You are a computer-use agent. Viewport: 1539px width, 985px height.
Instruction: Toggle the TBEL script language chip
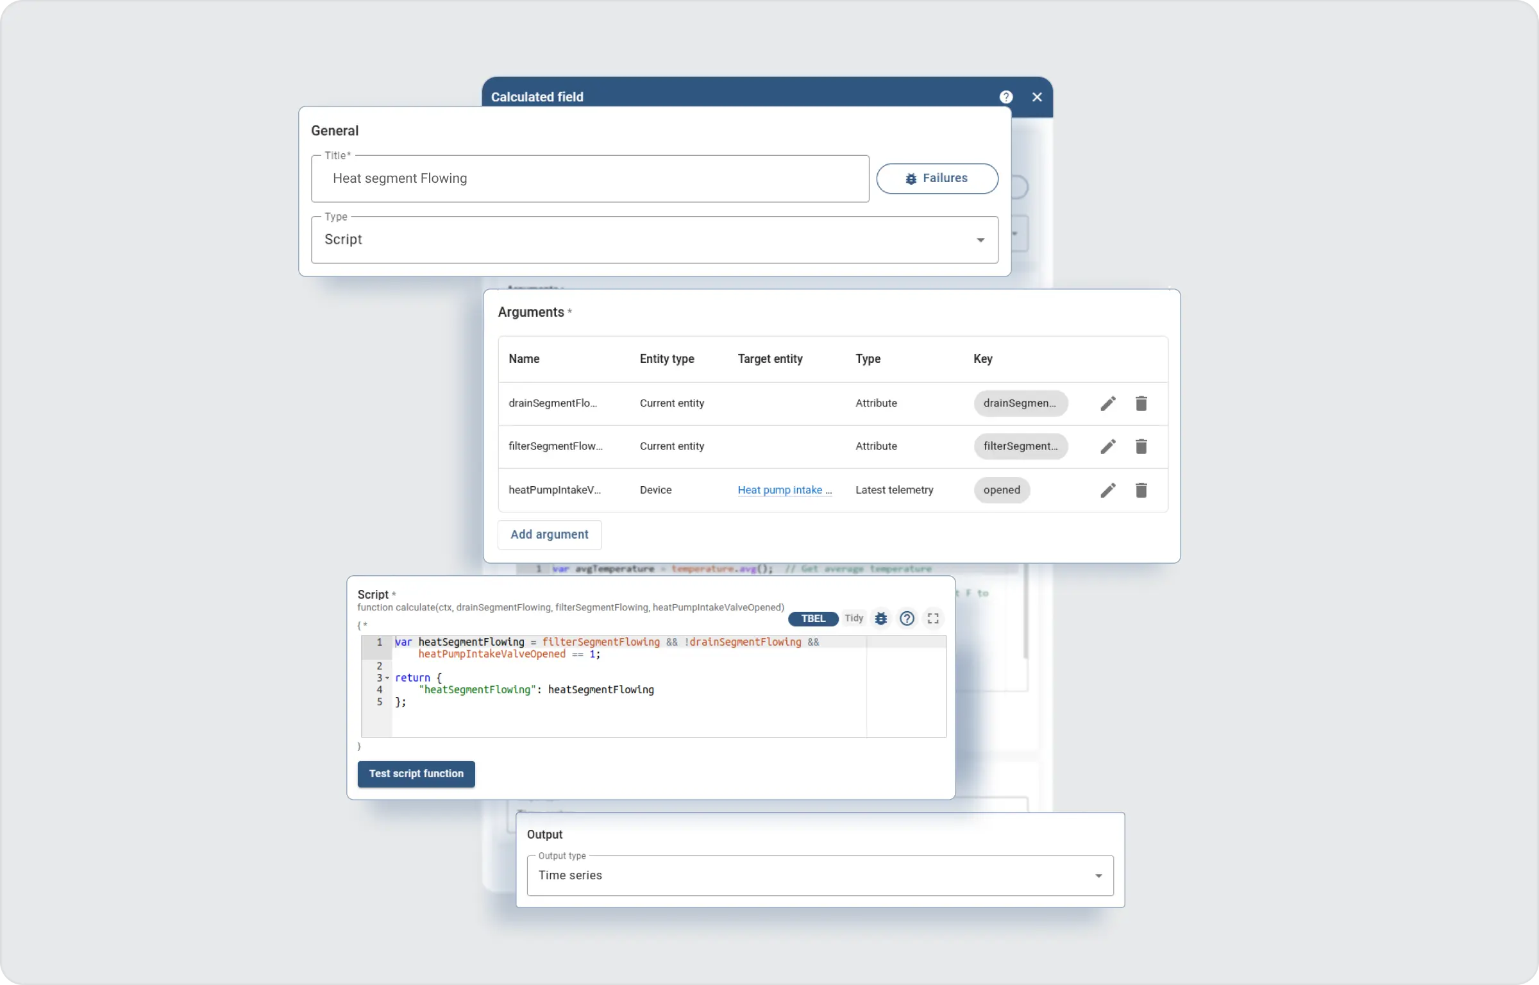812,618
